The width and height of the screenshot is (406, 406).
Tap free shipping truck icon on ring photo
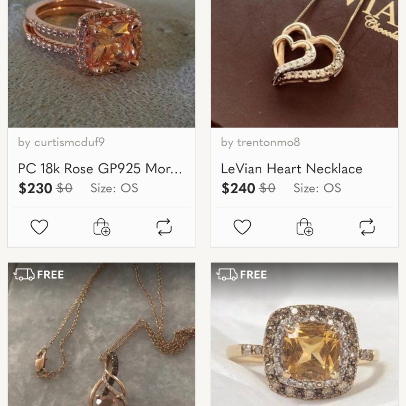click(x=227, y=274)
